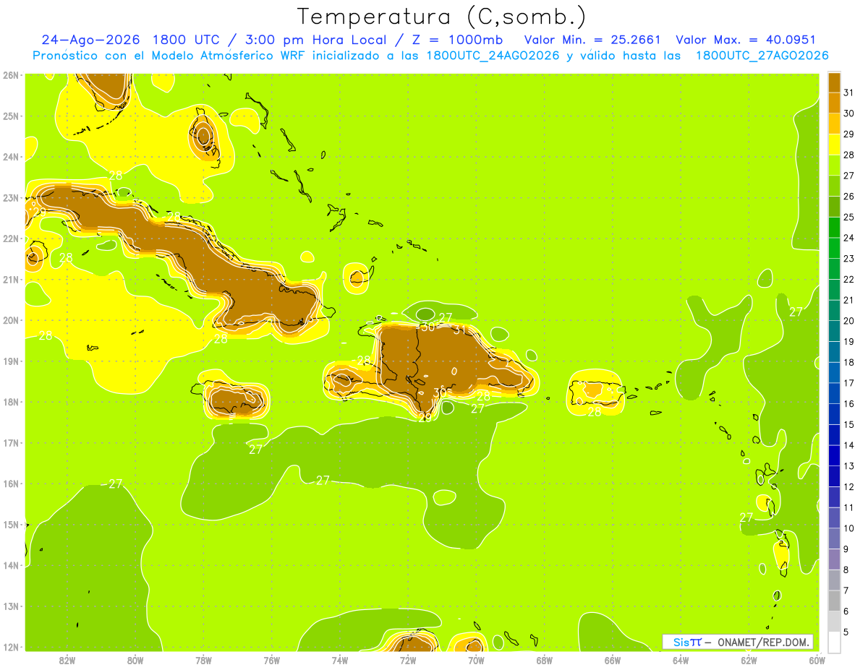Click the legend value "24" on the color bar
This screenshot has height=670, width=868.
pyautogui.click(x=848, y=238)
